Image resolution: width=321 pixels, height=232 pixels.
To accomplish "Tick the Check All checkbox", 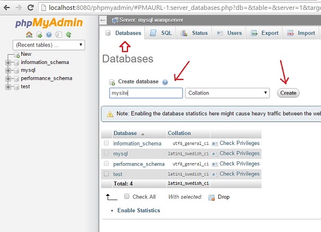I will coord(127,196).
